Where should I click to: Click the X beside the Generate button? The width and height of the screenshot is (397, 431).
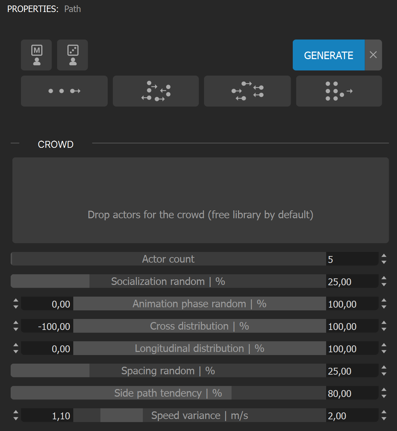point(373,55)
